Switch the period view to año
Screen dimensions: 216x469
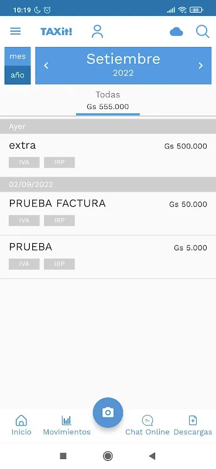[x=18, y=75]
